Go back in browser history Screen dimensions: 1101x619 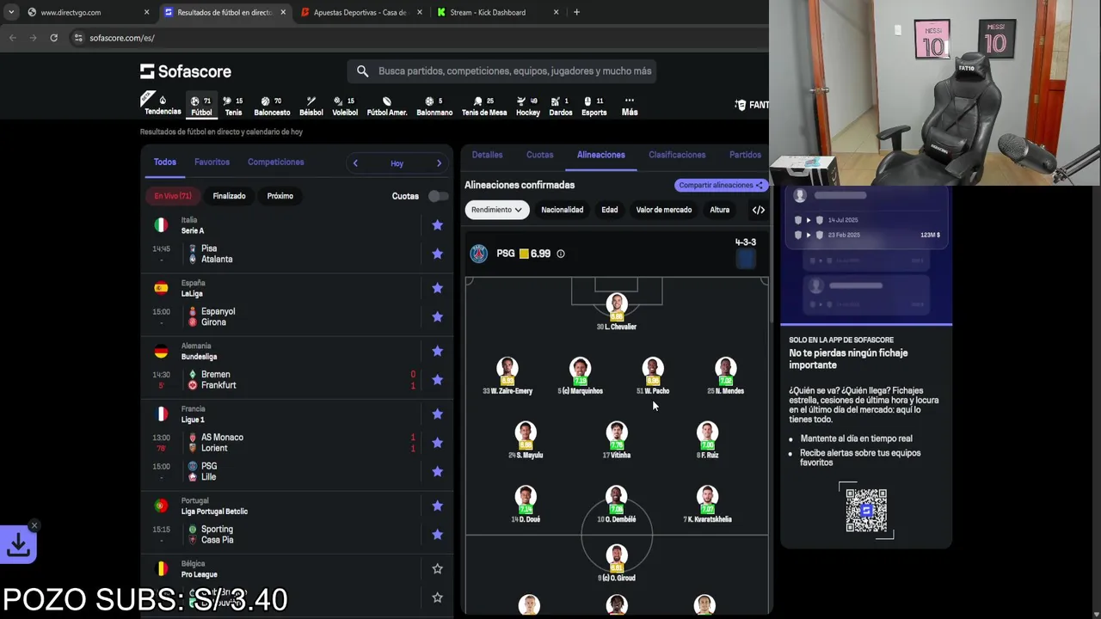pos(13,38)
